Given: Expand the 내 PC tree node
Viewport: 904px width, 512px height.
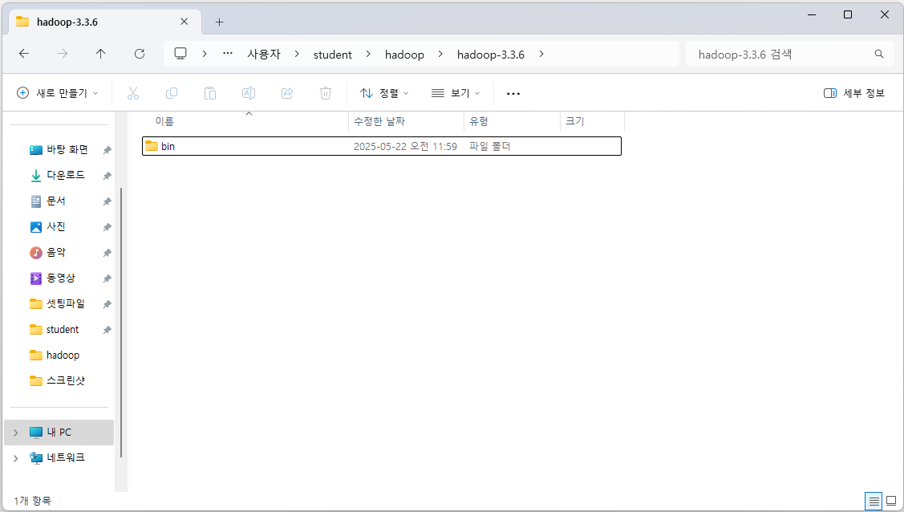Looking at the screenshot, I should pos(15,433).
